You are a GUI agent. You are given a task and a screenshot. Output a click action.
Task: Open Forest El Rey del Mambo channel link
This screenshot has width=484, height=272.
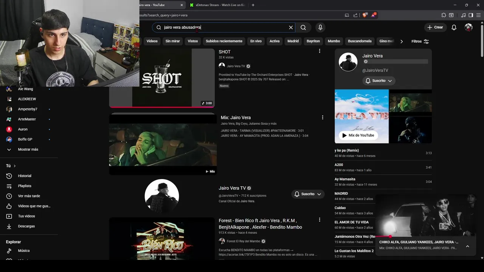(x=243, y=241)
